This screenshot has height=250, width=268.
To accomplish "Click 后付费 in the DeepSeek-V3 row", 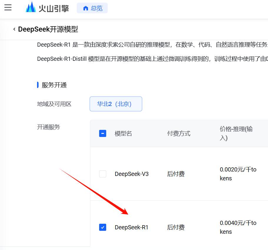I will [x=176, y=174].
